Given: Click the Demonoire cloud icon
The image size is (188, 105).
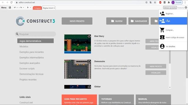Looking at the screenshot, I should coord(89,62).
